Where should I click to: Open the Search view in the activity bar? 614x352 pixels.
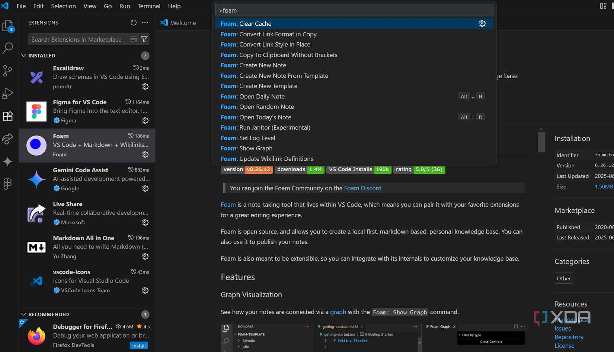[x=8, y=48]
